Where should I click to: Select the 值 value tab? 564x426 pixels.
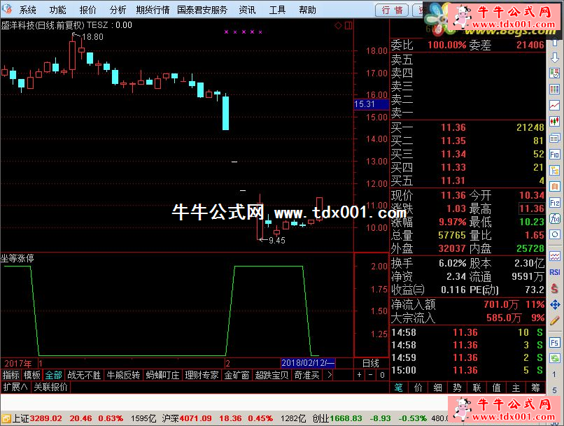tap(496, 388)
